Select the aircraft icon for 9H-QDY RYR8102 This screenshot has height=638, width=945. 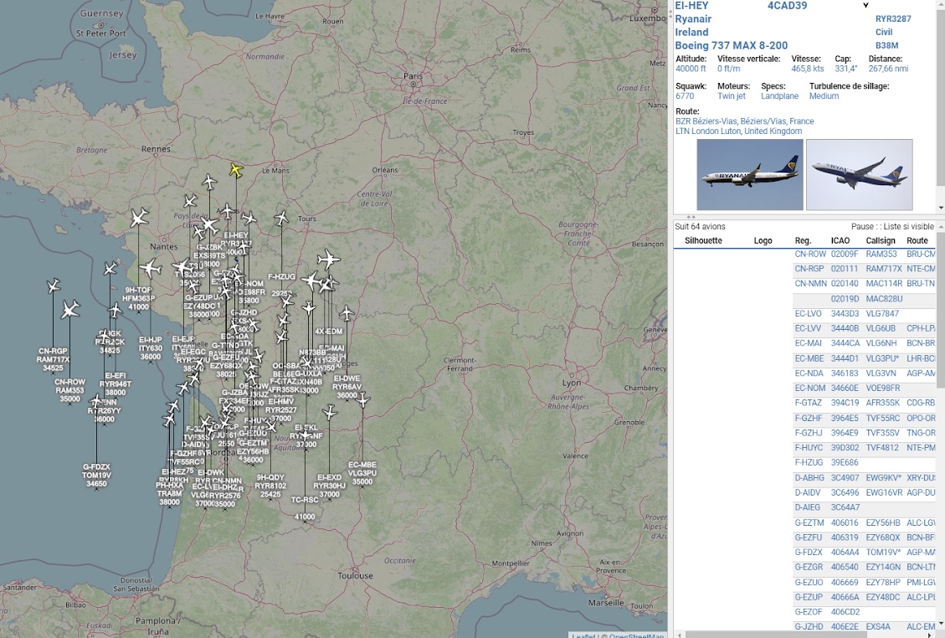(x=271, y=427)
